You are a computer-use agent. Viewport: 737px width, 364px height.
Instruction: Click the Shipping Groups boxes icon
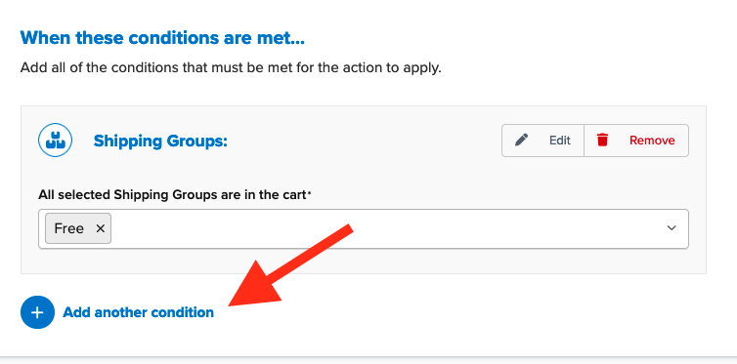click(x=55, y=141)
